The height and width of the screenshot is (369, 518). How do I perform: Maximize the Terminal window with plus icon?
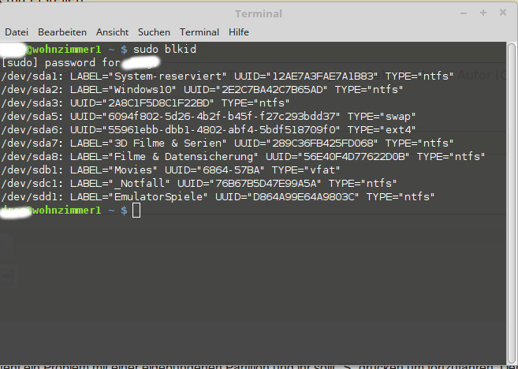click(483, 13)
